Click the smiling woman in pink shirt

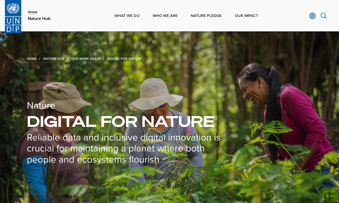pos(284,115)
